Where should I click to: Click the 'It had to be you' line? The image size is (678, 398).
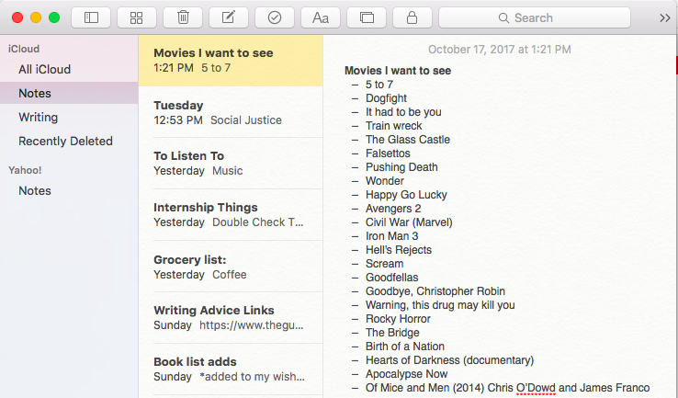[403, 112]
